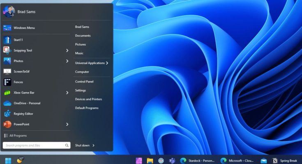Click Brad Sams user avatar picture
Image resolution: width=302 pixels, height=164 pixels.
pyautogui.click(x=9, y=11)
